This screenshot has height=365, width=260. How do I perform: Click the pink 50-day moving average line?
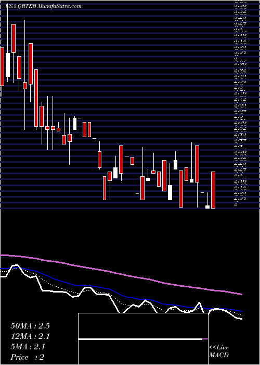coord(121,274)
